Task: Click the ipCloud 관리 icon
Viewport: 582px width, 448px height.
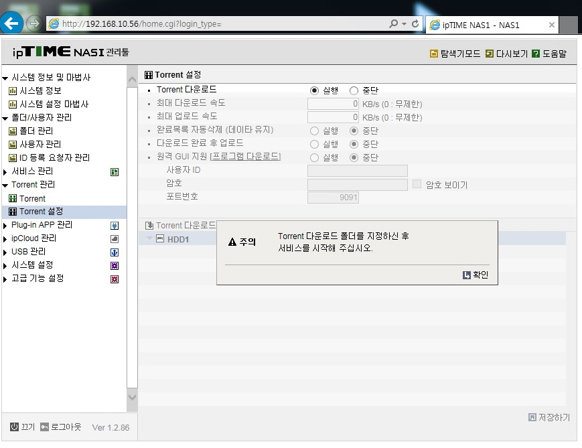Action: tap(115, 238)
